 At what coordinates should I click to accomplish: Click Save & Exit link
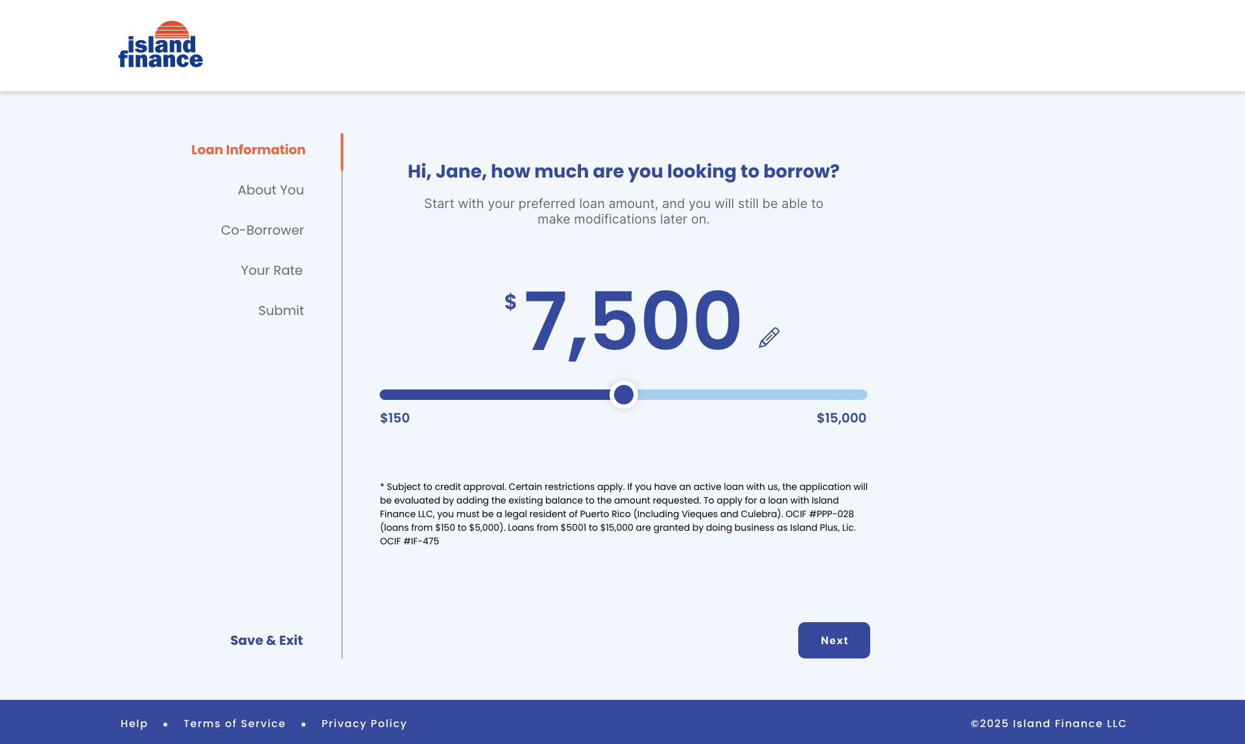pyautogui.click(x=267, y=640)
